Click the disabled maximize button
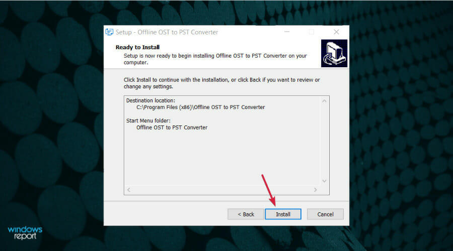The image size is (453, 251). point(312,32)
